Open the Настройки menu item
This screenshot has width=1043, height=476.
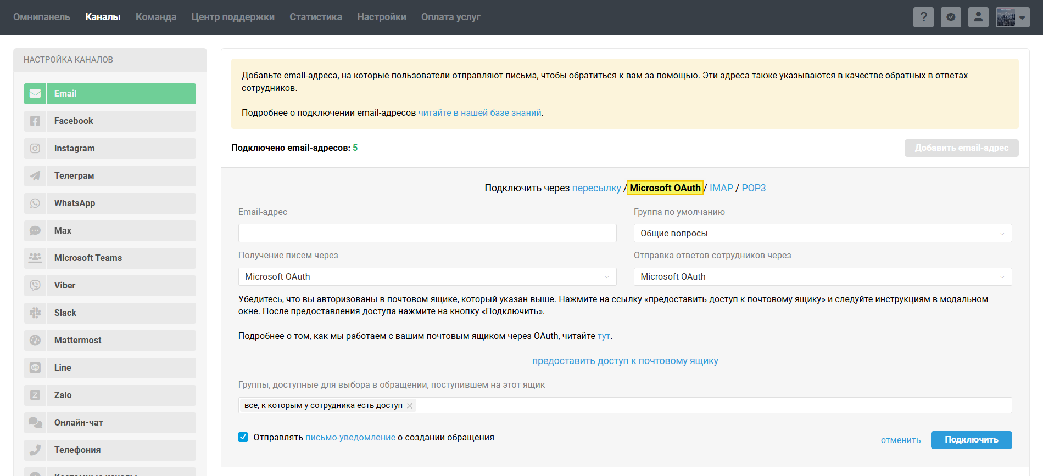(381, 17)
